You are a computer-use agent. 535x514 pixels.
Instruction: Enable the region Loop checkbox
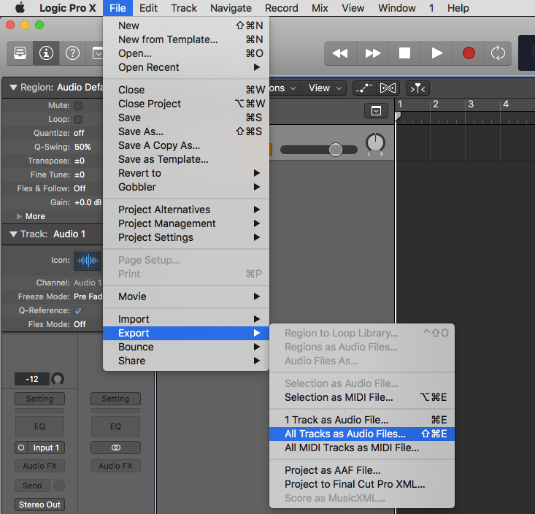[x=78, y=120]
